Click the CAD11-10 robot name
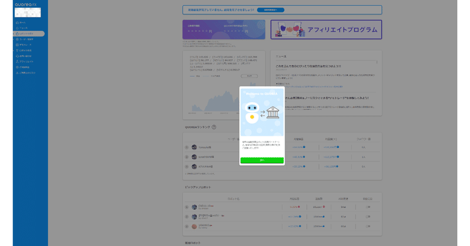The image size is (470, 246). point(204,206)
